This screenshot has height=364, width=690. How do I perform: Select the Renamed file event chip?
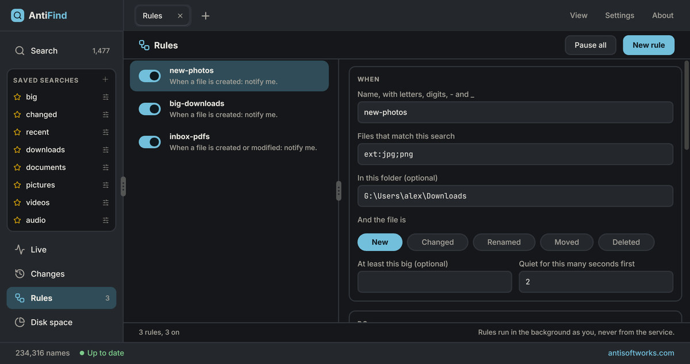point(504,242)
